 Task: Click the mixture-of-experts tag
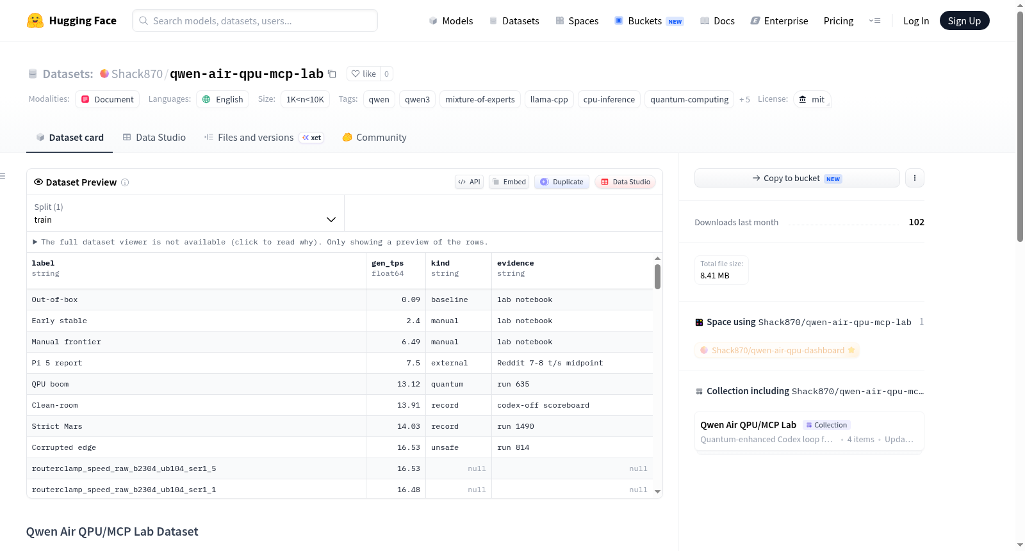480,99
